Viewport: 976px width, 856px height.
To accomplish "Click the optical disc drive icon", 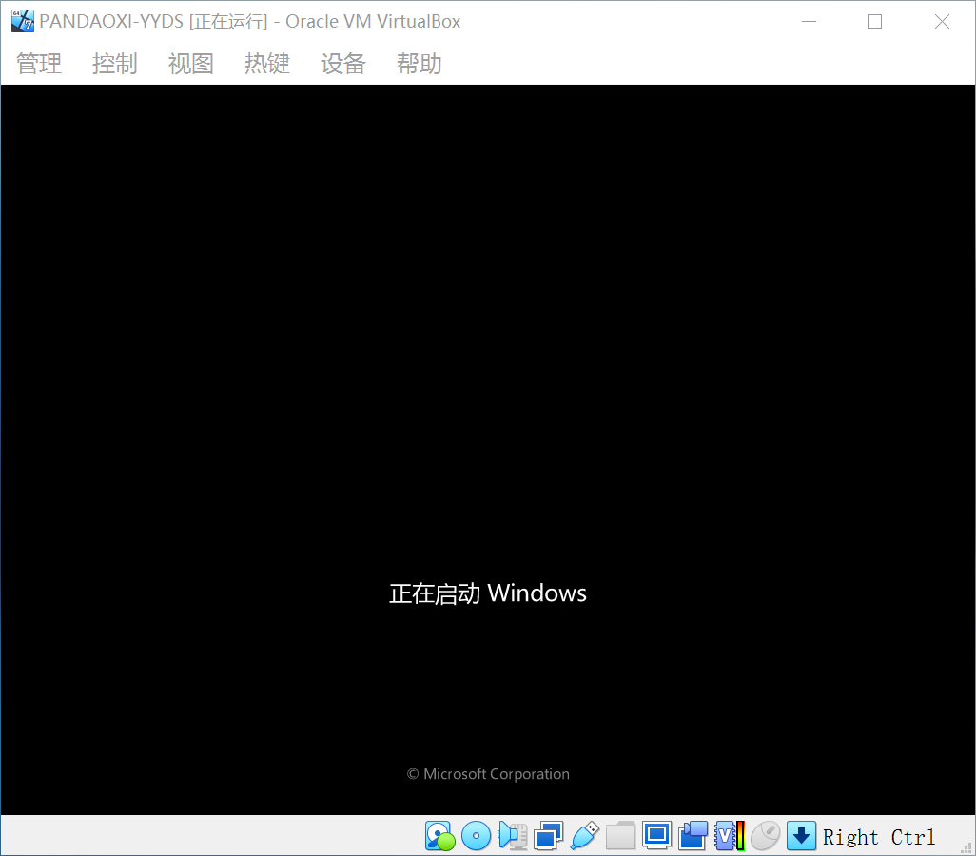I will point(477,836).
